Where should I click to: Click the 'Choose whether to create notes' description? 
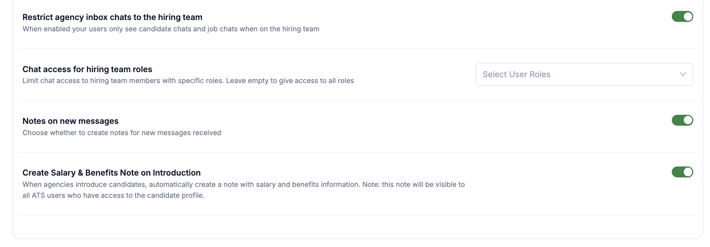tap(122, 133)
